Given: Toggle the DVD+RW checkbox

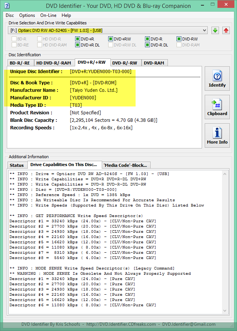Looking at the screenshot, I should click(x=110, y=39).
